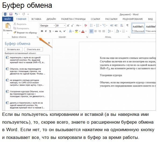The width and height of the screenshot is (164, 144).
Task: Switch to the ВСТАВКА ribbon tab
Action: point(36,19)
